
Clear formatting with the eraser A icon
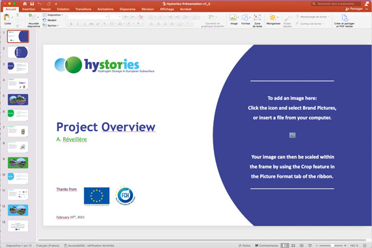140,17
